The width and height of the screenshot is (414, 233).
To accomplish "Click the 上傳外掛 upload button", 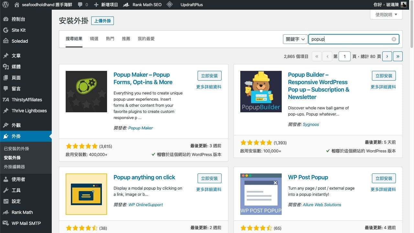I will (103, 21).
